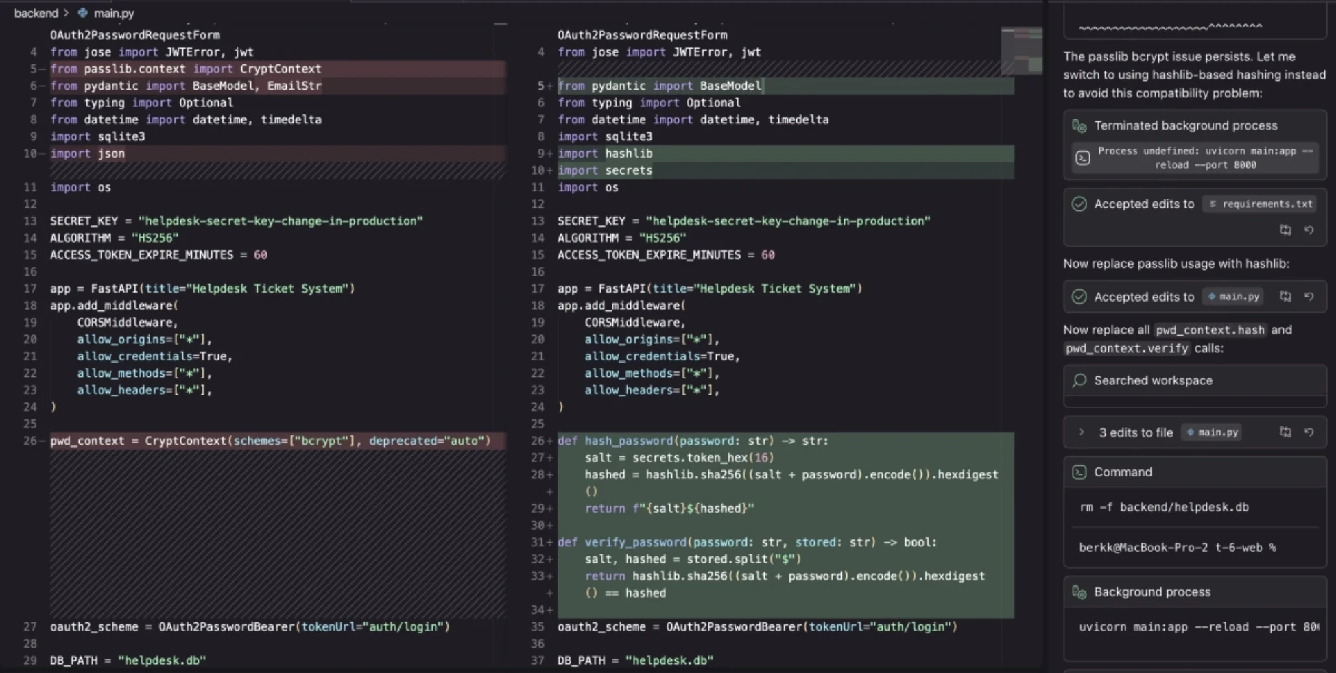The width and height of the screenshot is (1336, 673).
Task: Click right pane 'app = FastAPI(title=...' line
Action: [710, 289]
